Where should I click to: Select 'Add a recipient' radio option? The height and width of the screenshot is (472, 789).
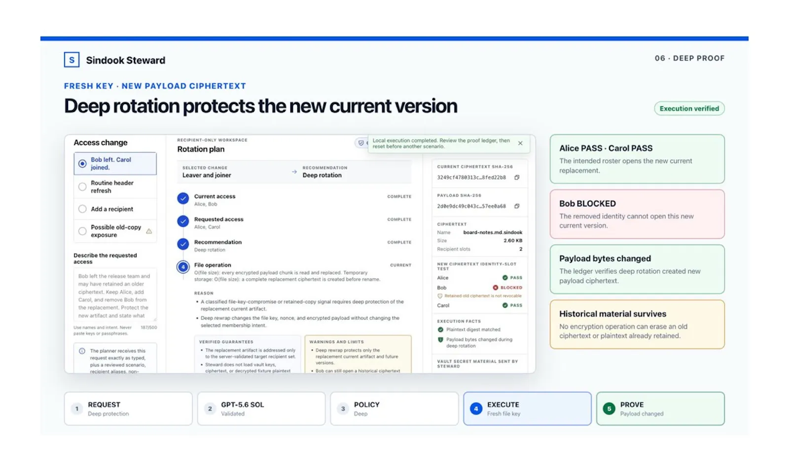point(82,209)
